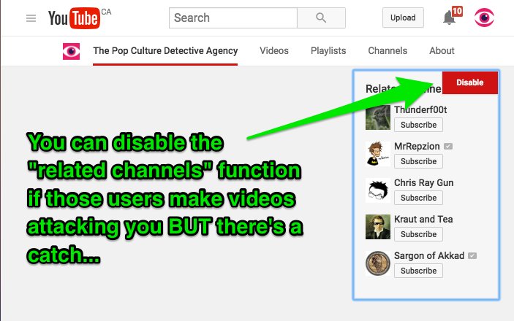Click the Sargon of Akkad coin avatar
This screenshot has width=514, height=321.
[378, 263]
